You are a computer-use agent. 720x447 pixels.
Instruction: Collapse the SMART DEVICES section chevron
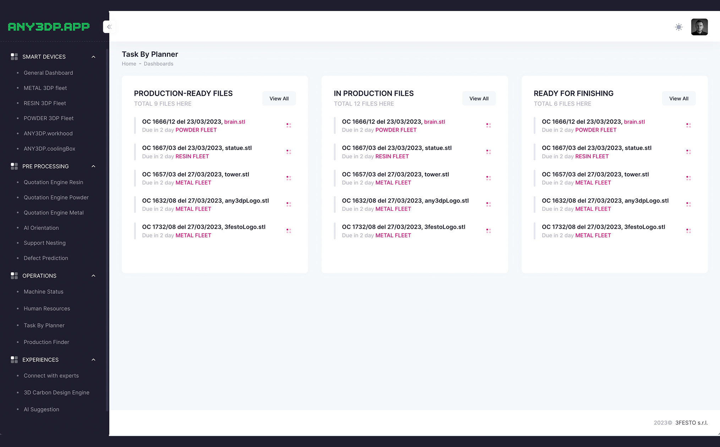(x=93, y=57)
